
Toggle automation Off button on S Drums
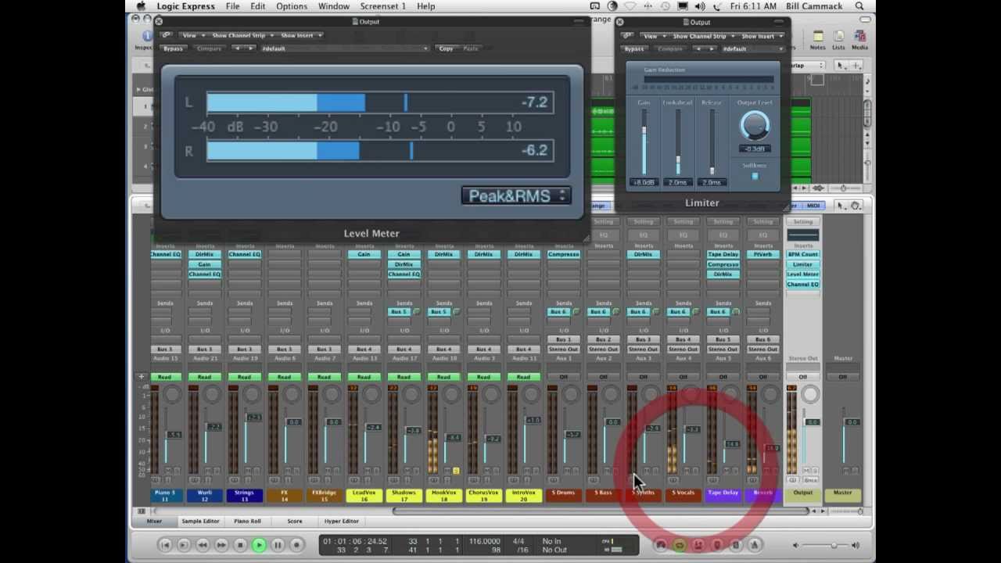[x=563, y=377]
